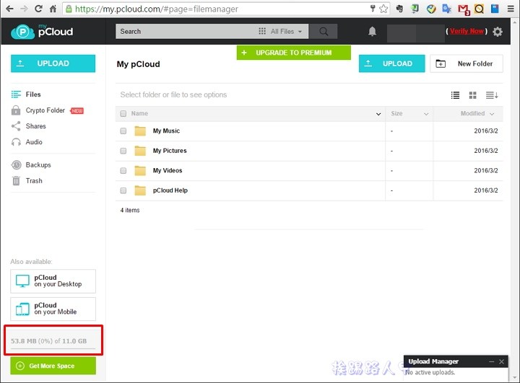Viewport: 520px width, 383px height.
Task: Open Shares in the sidebar
Action: pos(28,126)
